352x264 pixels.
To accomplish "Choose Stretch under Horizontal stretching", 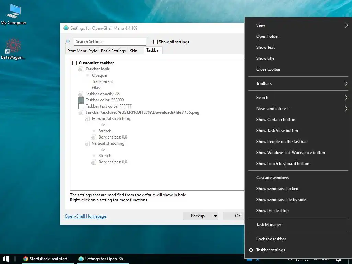I will [105, 131].
